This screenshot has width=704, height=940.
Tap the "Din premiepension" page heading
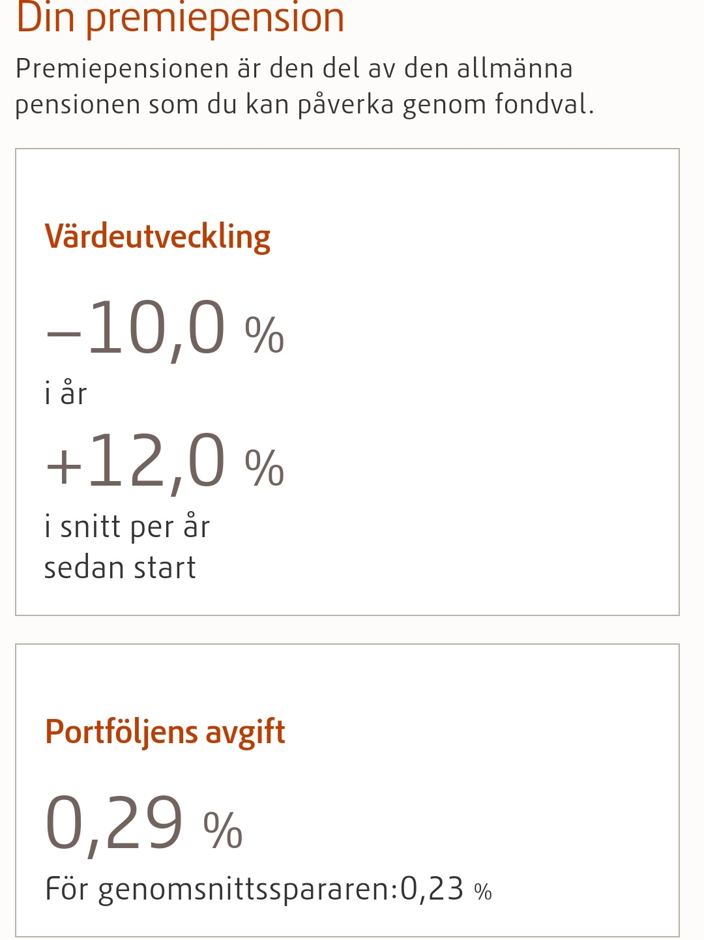180,18
